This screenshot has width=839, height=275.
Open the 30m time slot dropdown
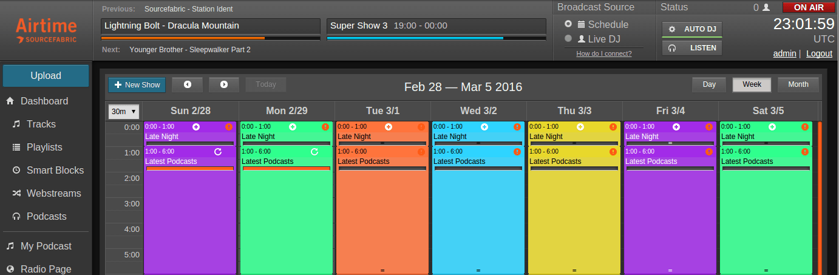pos(124,112)
